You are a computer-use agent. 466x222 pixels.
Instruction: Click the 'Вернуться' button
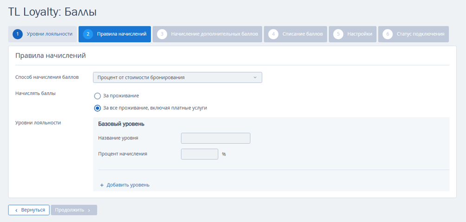(x=28, y=210)
